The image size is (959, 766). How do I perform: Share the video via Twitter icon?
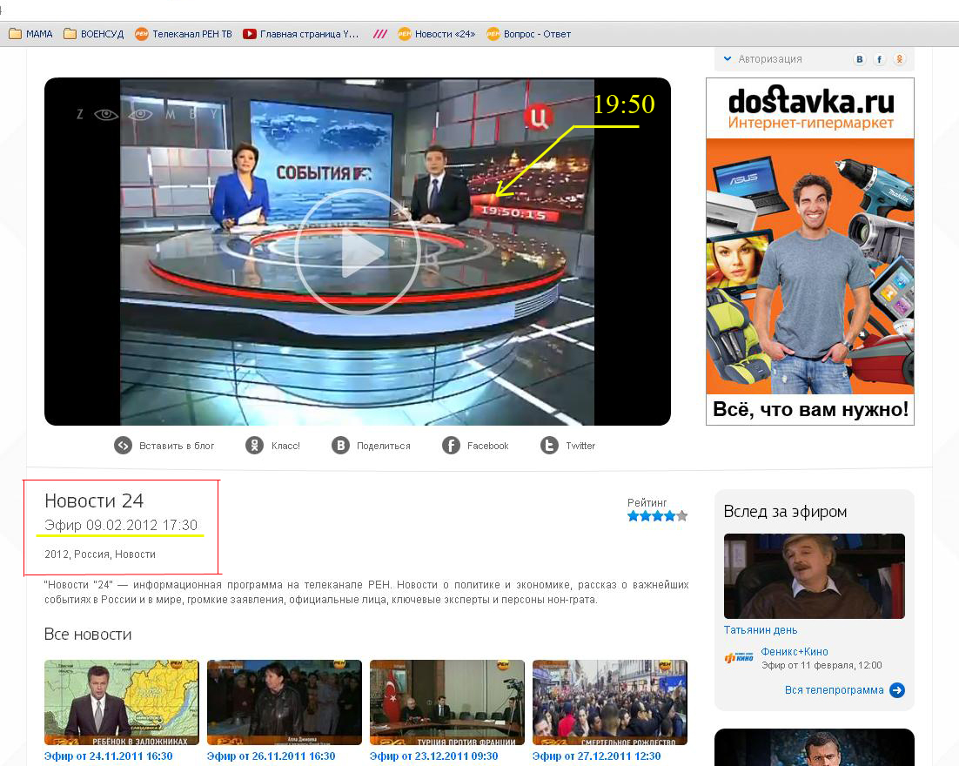click(x=549, y=446)
